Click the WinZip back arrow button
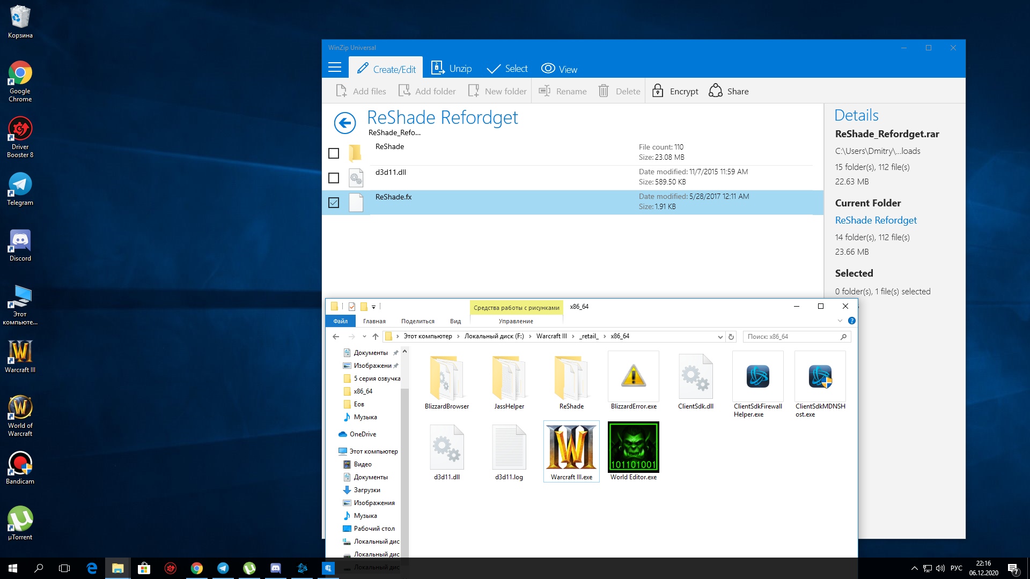The image size is (1030, 579). pyautogui.click(x=344, y=123)
